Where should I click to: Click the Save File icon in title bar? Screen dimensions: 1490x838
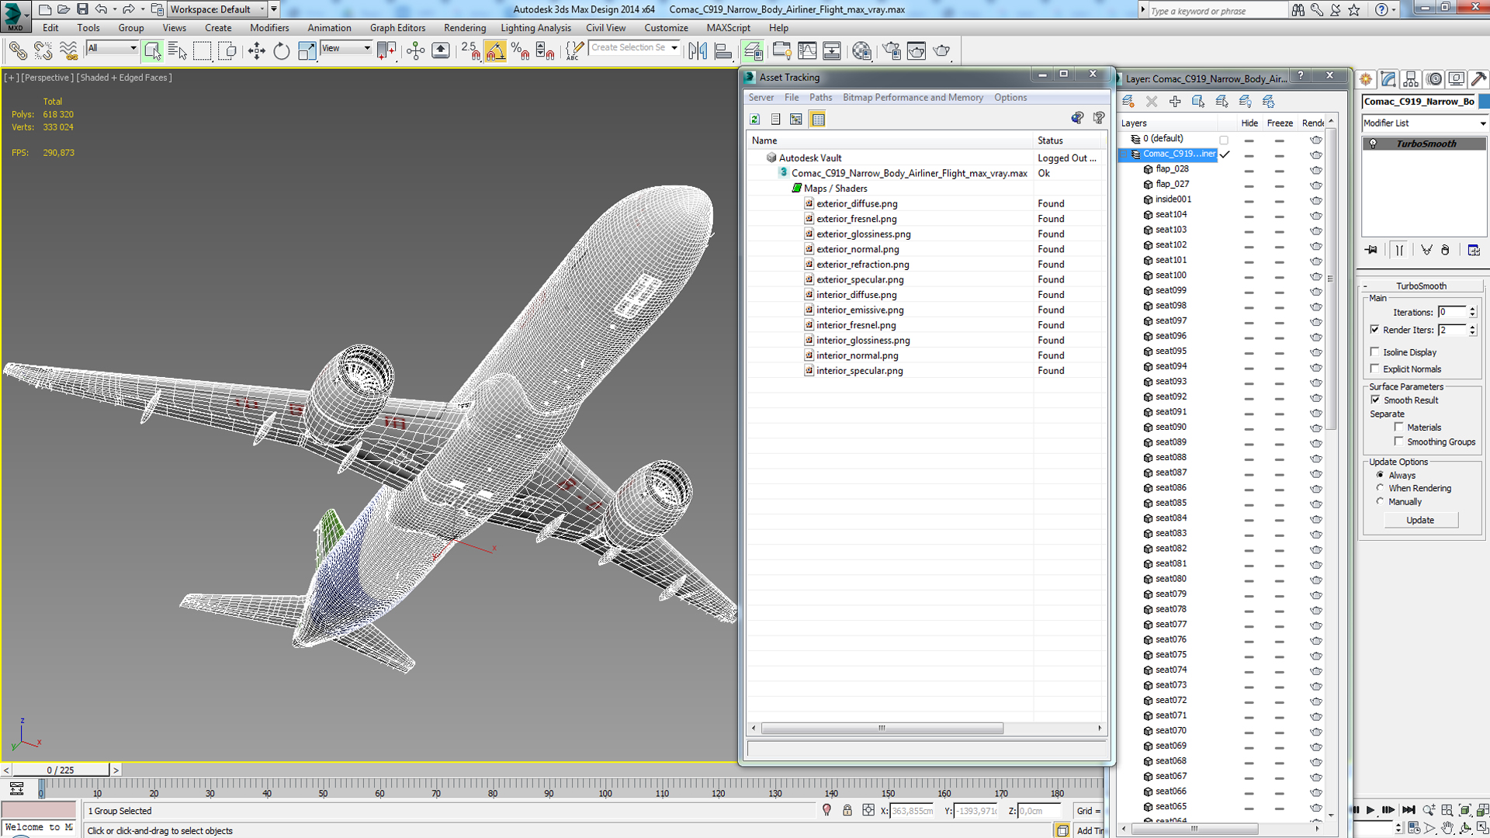pos(82,9)
